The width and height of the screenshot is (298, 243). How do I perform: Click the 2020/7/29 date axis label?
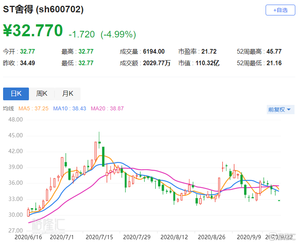[x=136, y=237]
